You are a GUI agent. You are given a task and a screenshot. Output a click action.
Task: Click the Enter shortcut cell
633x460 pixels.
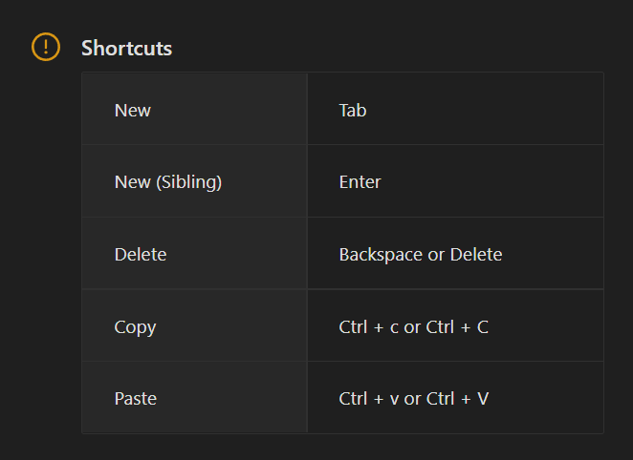click(455, 181)
